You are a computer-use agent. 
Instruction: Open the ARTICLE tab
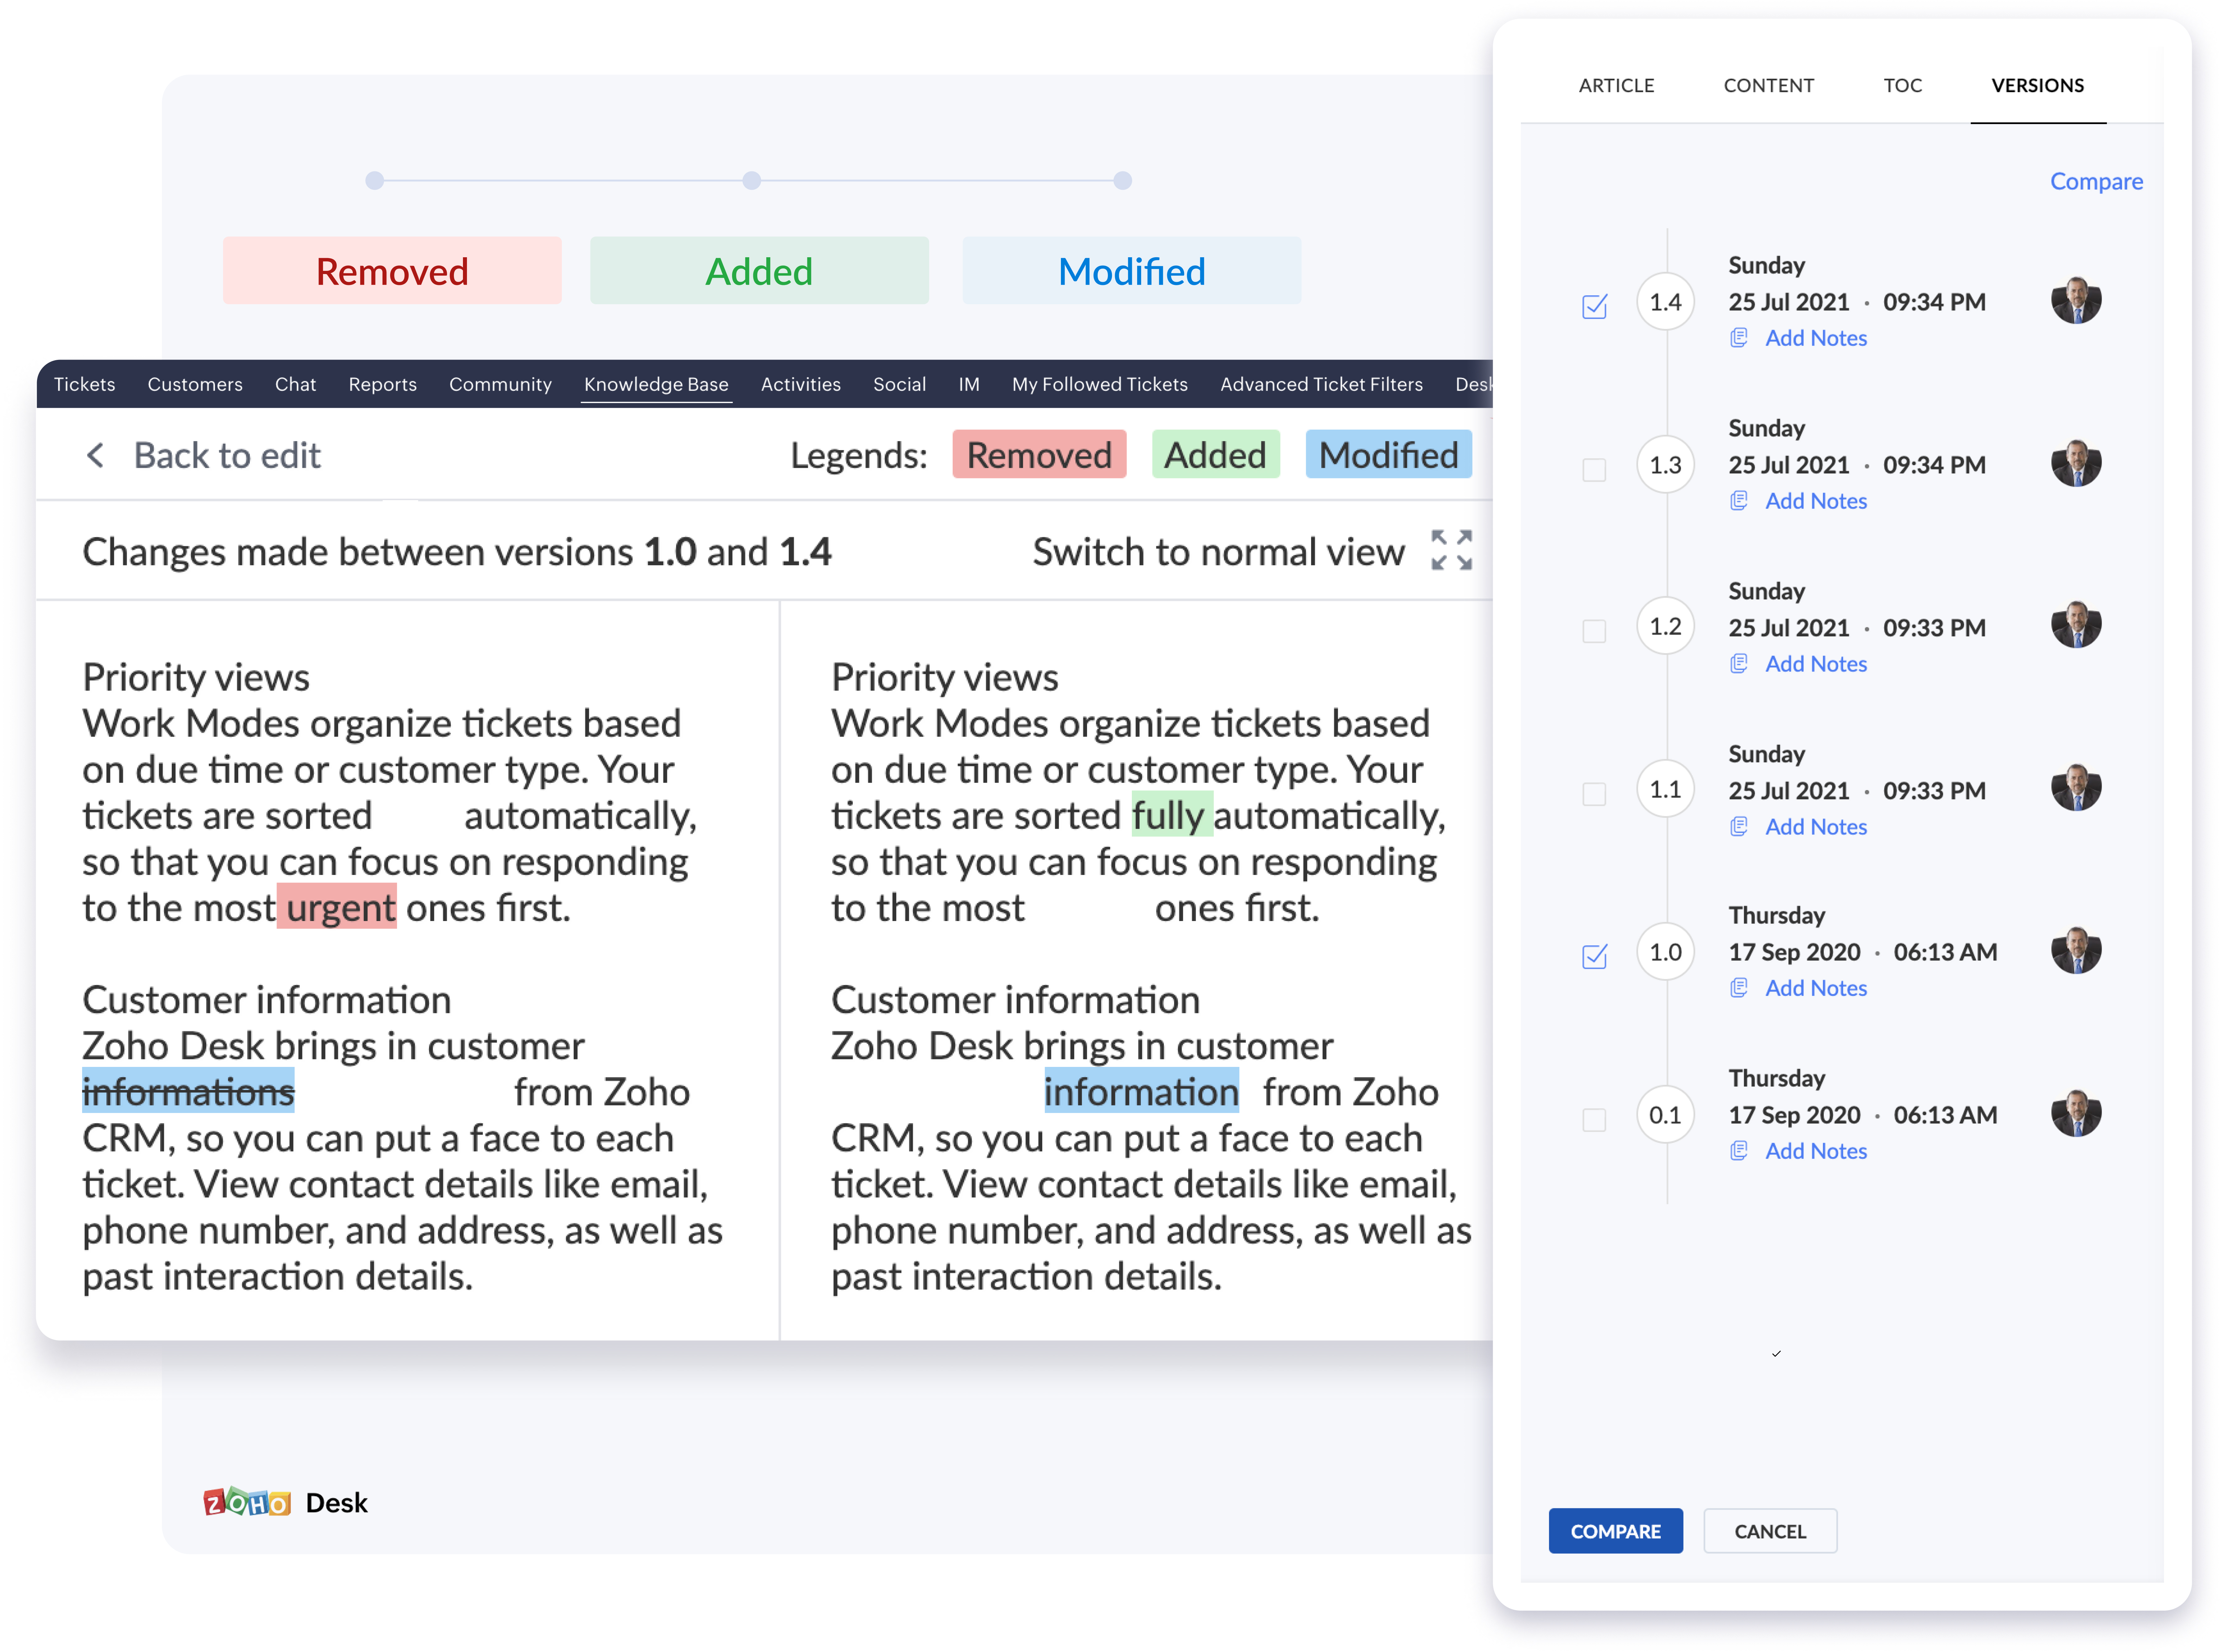point(1616,85)
